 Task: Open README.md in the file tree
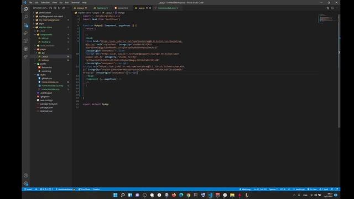click(46, 111)
